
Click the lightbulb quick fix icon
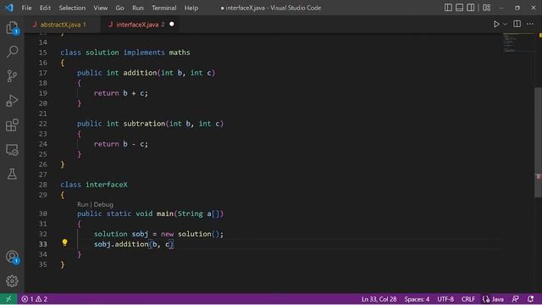[x=64, y=243]
